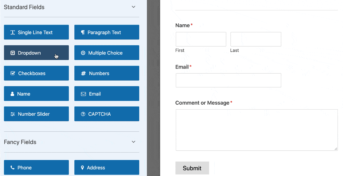Screen dimensions: 343x176
Task: Click inside the Comment or Message textarea
Action: coord(256,130)
